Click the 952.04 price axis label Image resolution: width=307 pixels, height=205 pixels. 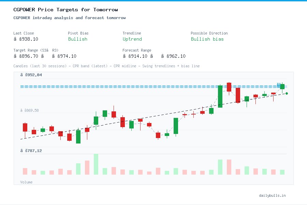pos(31,75)
